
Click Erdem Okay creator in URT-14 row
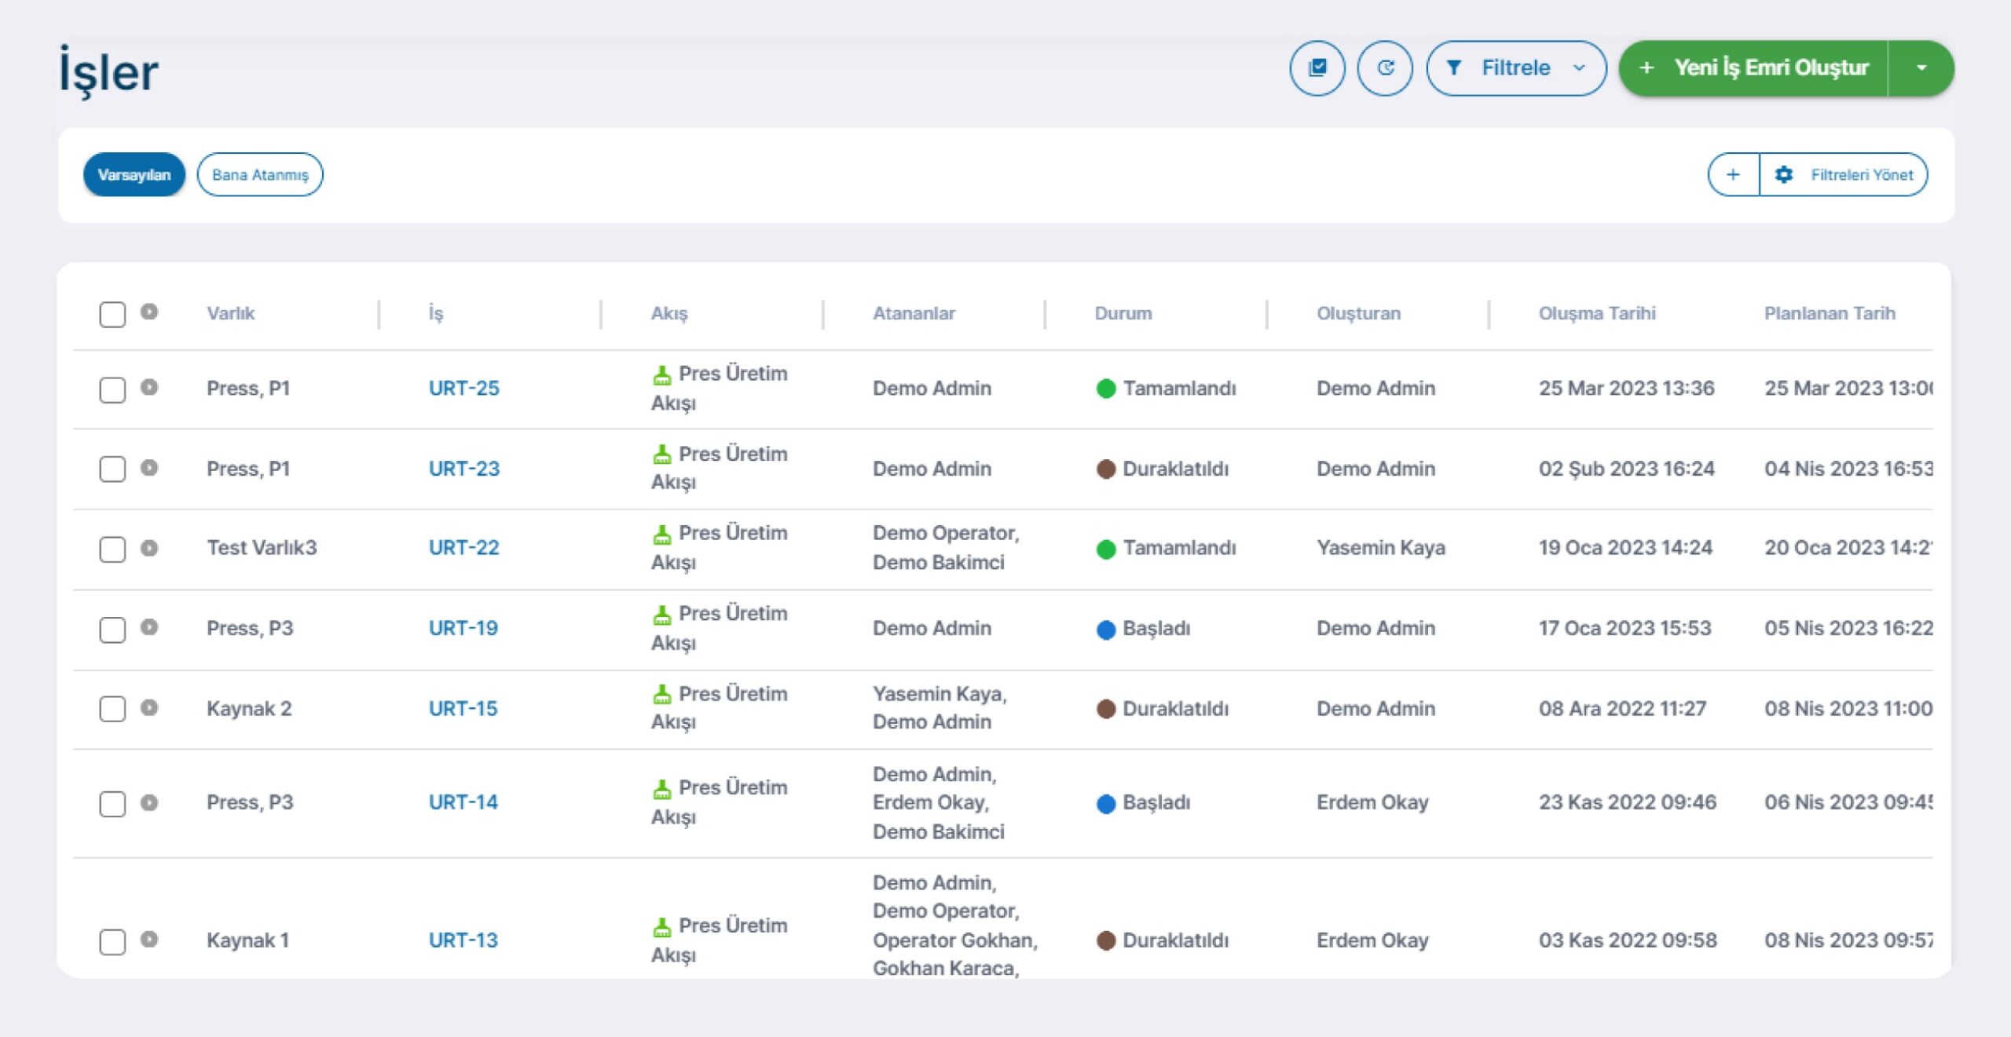pyautogui.click(x=1372, y=802)
